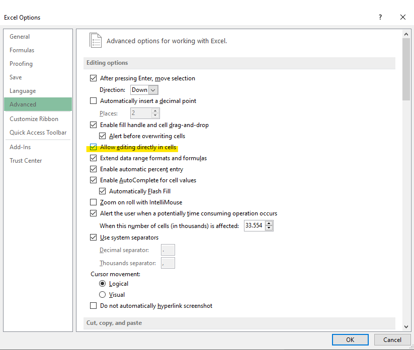The width and height of the screenshot is (414, 350).
Task: Increase thousands of cells with up arrow
Action: (x=269, y=223)
